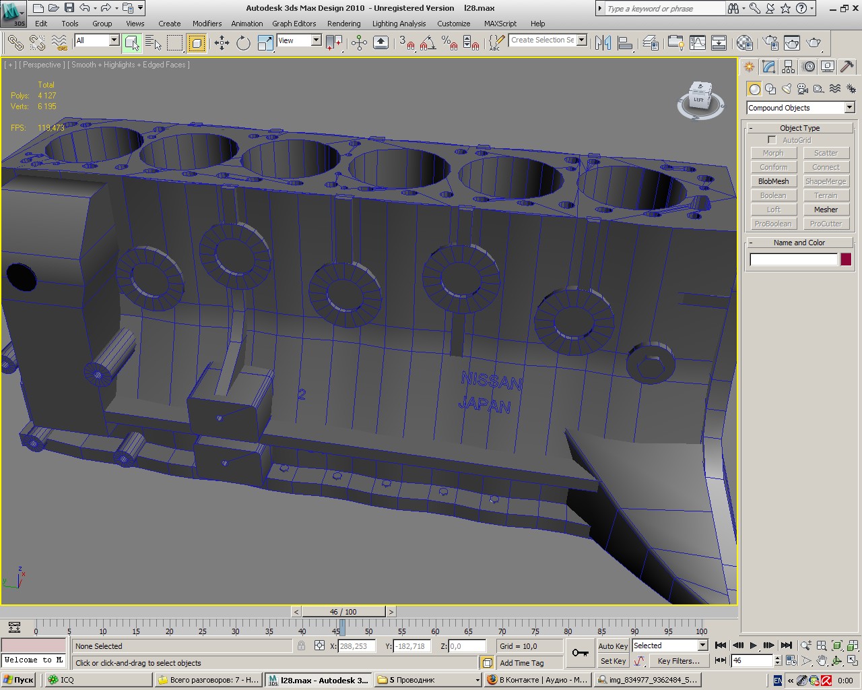The height and width of the screenshot is (690, 862).
Task: Open Create Selection Set dropdown
Action: pos(548,40)
